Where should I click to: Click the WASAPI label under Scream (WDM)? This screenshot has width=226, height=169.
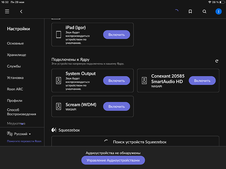pos(71,110)
